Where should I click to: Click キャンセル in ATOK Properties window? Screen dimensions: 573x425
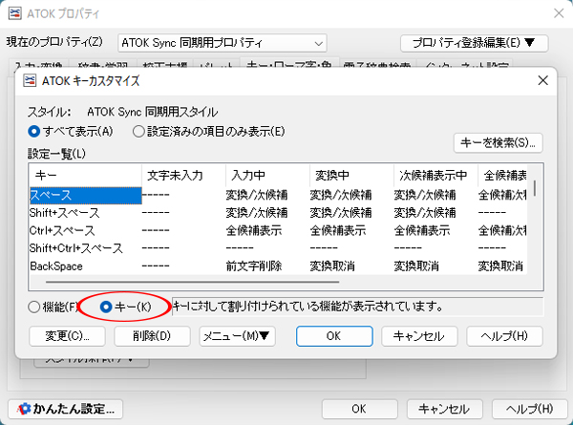[x=444, y=409]
